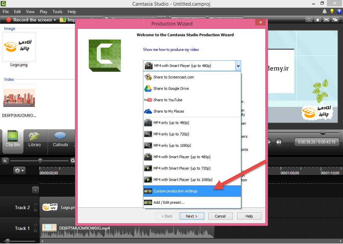Click the add track plus button
The image size is (343, 244).
coord(36,190)
